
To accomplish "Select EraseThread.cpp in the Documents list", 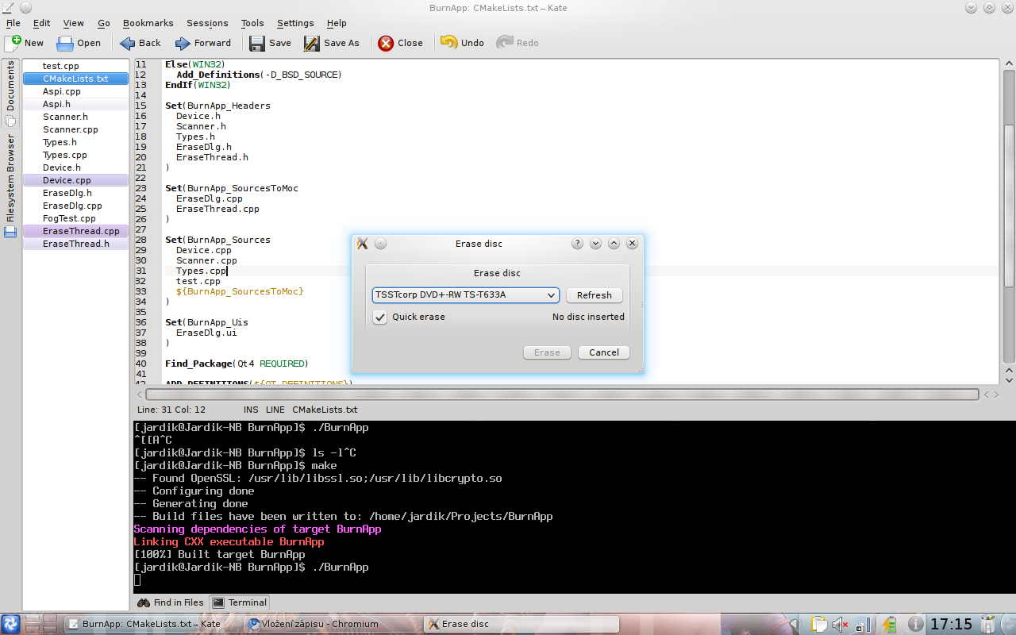I will pyautogui.click(x=75, y=231).
